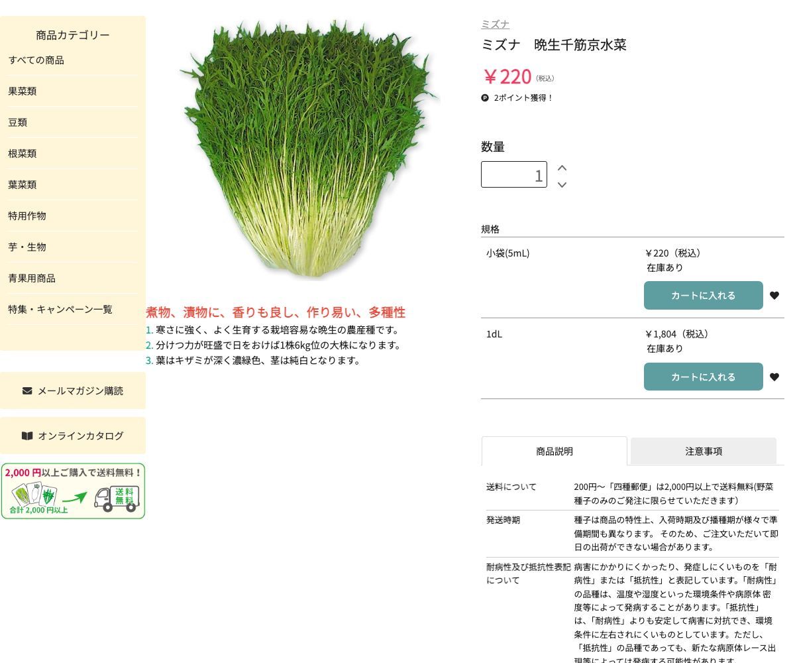Toggle the heart icon for the 1dL option
Viewport: 795px width, 663px height.
pos(774,377)
